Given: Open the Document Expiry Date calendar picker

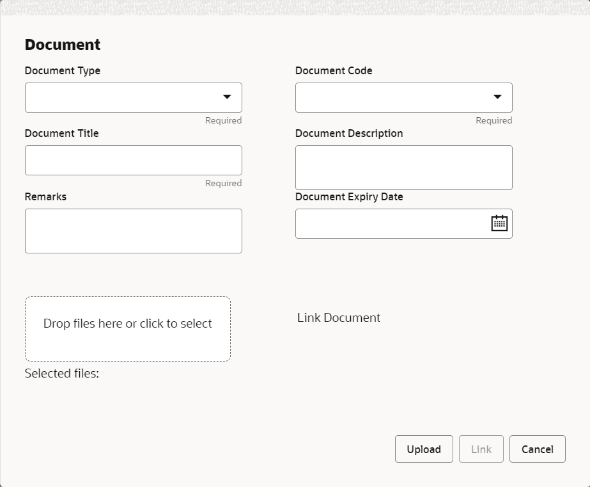Looking at the screenshot, I should (499, 223).
